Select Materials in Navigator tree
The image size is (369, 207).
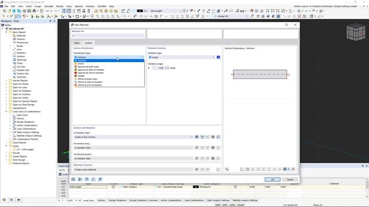coord(21,36)
